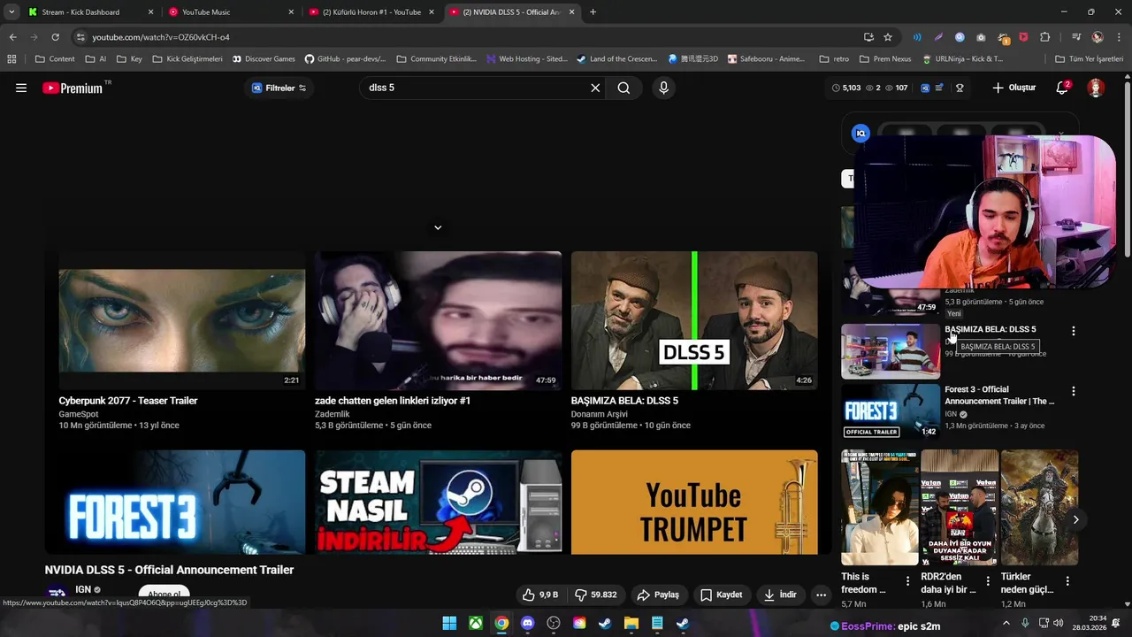
Task: Switch to Küfürlü Horon #1 tab
Action: point(371,12)
